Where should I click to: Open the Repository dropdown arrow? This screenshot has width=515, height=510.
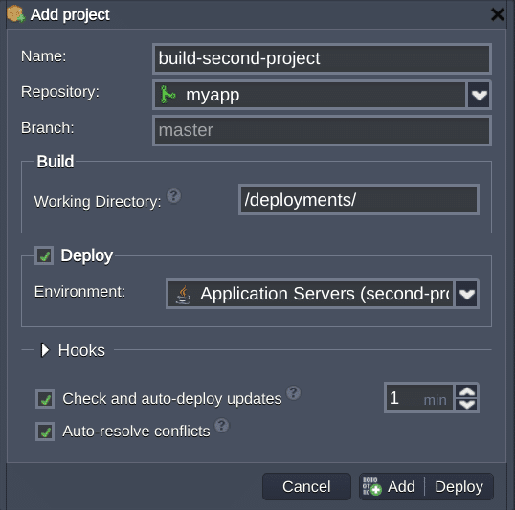pos(479,95)
